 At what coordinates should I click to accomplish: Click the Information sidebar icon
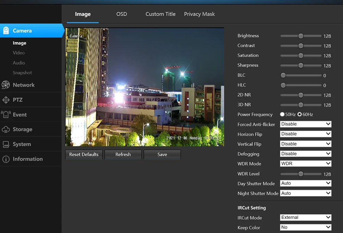coord(7,159)
